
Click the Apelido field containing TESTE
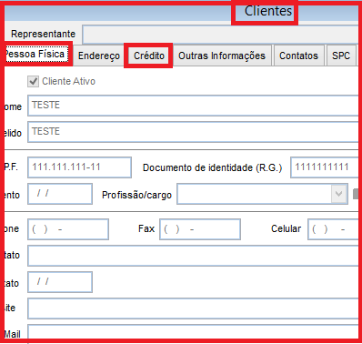(x=193, y=132)
